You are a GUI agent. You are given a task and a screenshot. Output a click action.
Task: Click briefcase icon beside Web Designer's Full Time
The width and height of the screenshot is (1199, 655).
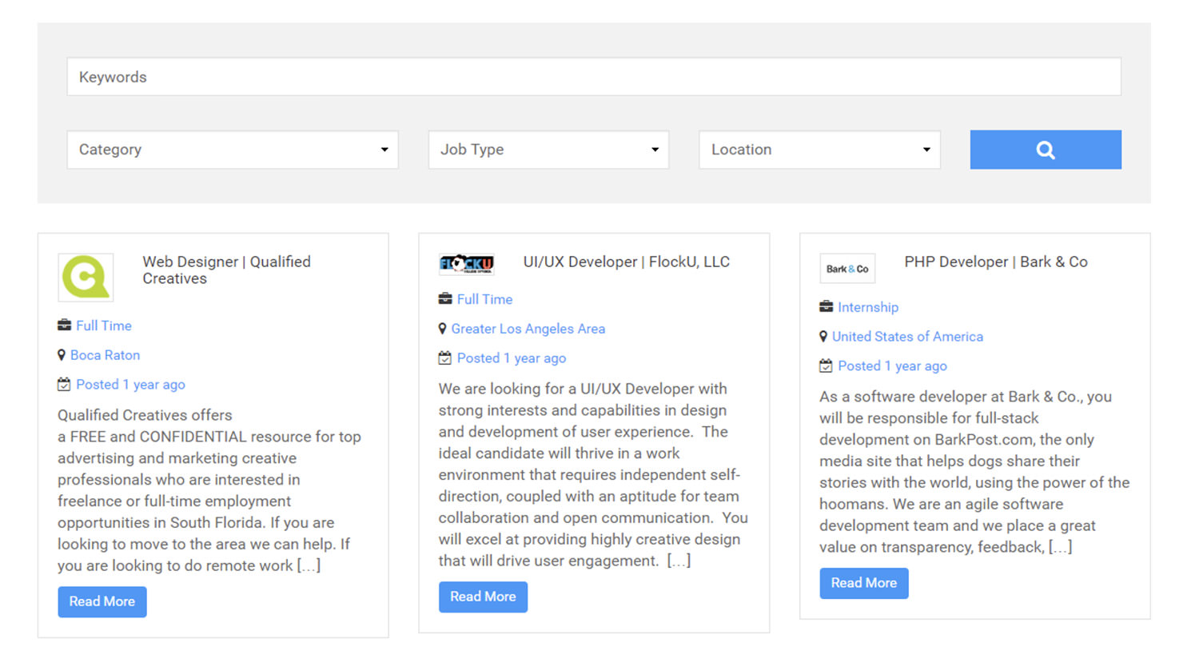(65, 326)
